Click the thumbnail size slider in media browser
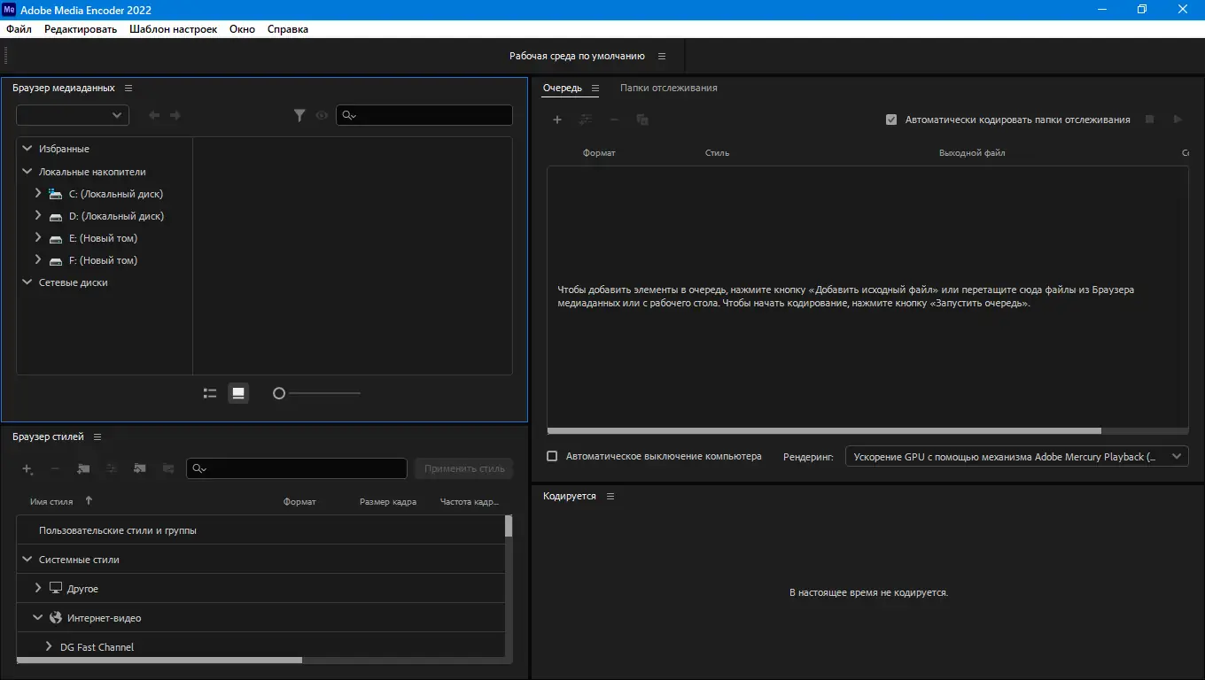 pos(316,393)
